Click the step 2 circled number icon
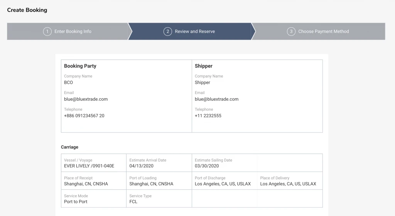Screen dimensions: 395x216 pos(167,31)
